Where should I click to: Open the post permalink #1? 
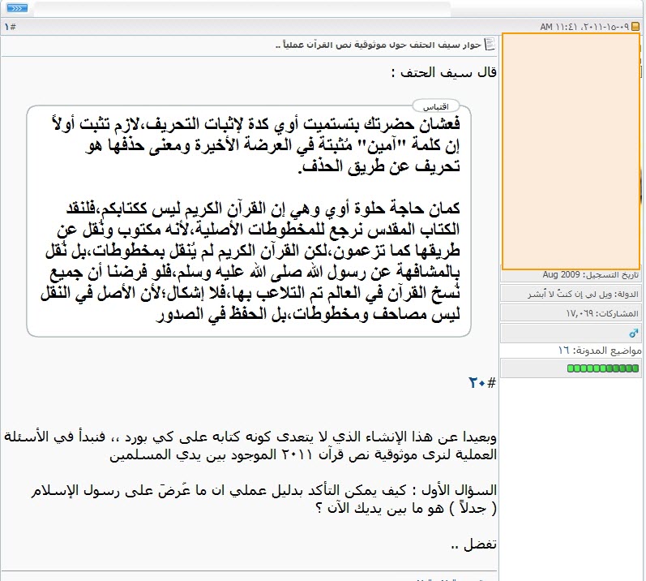point(10,27)
